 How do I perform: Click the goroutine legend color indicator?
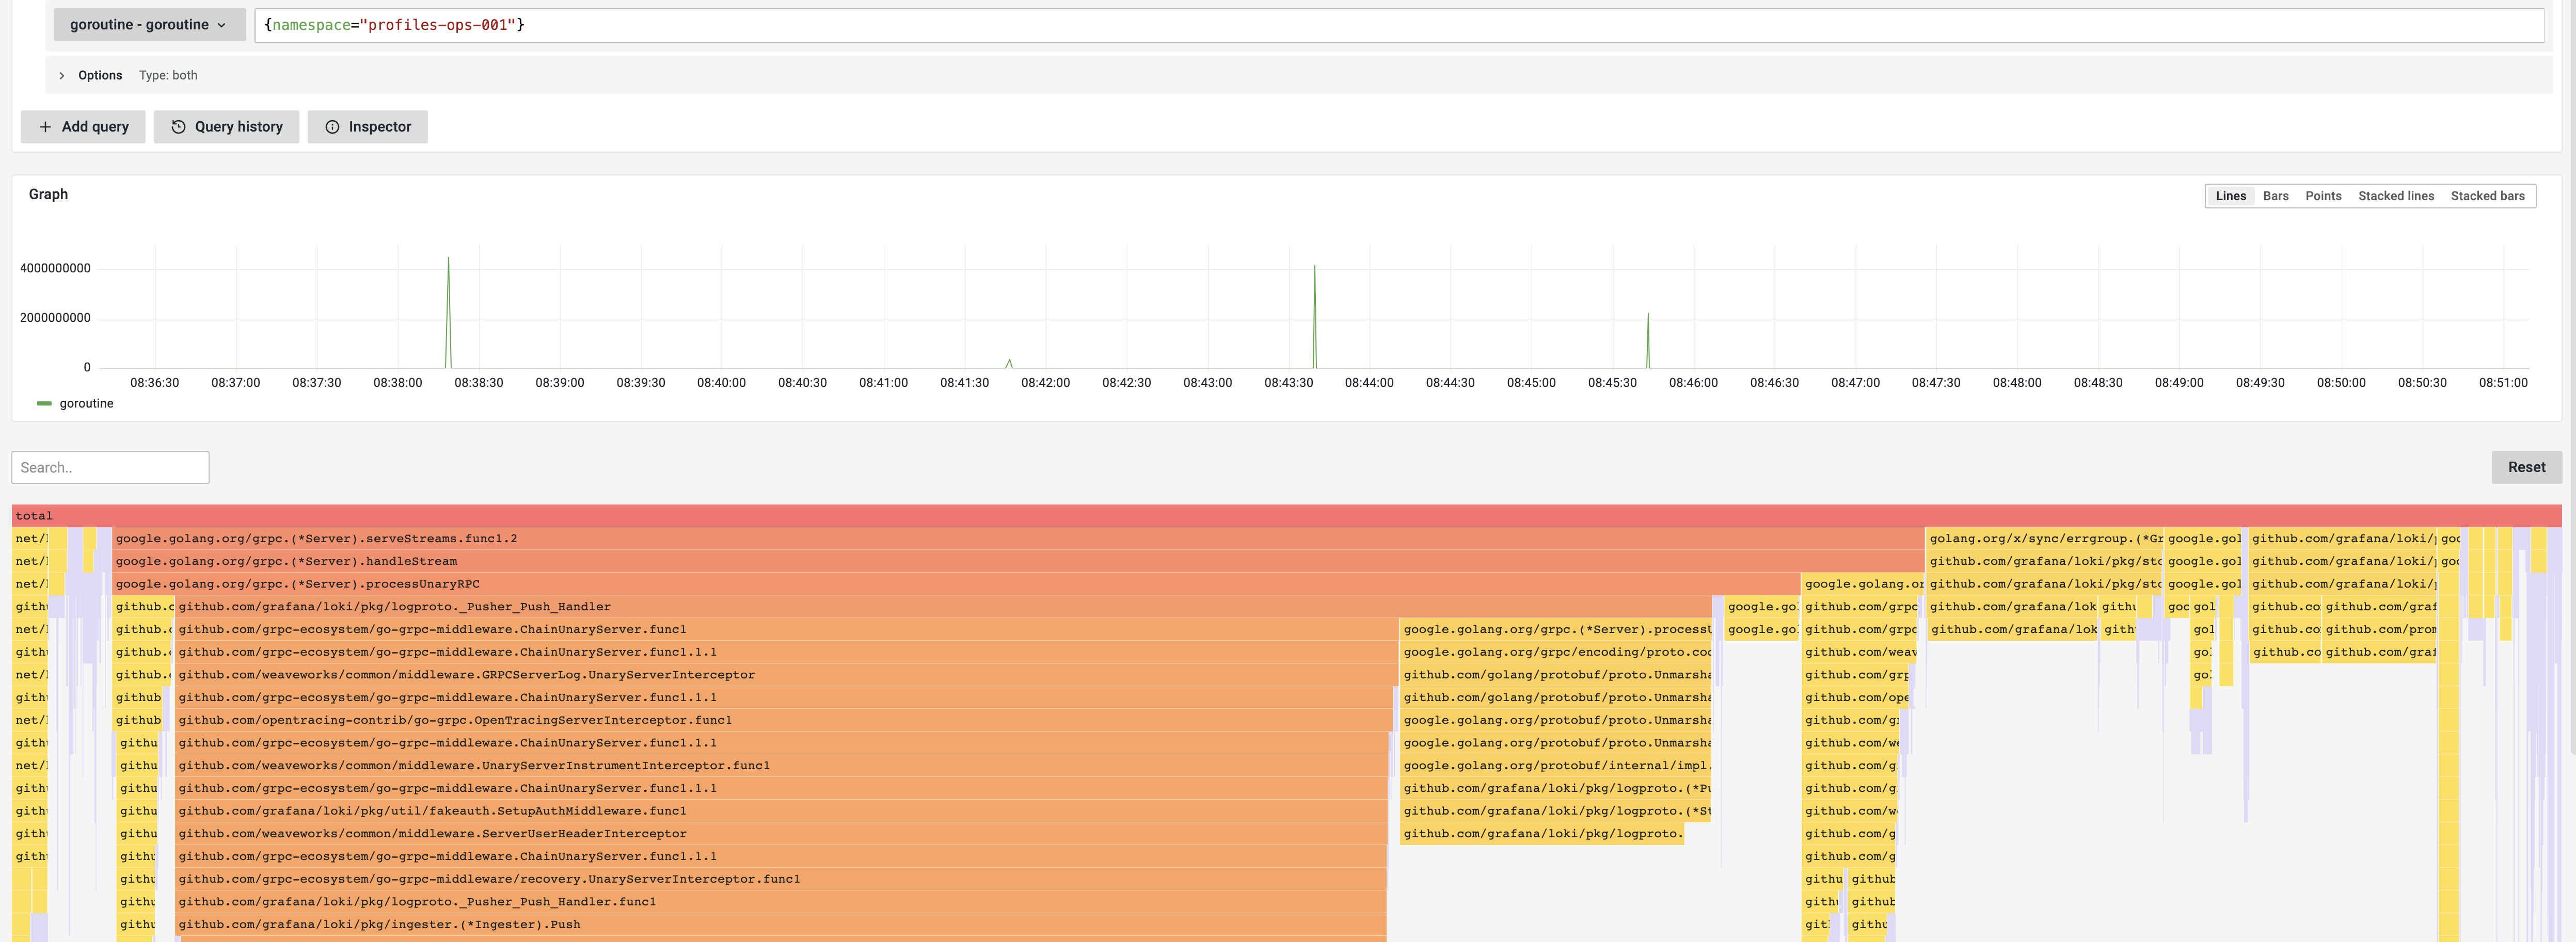pyautogui.click(x=44, y=403)
